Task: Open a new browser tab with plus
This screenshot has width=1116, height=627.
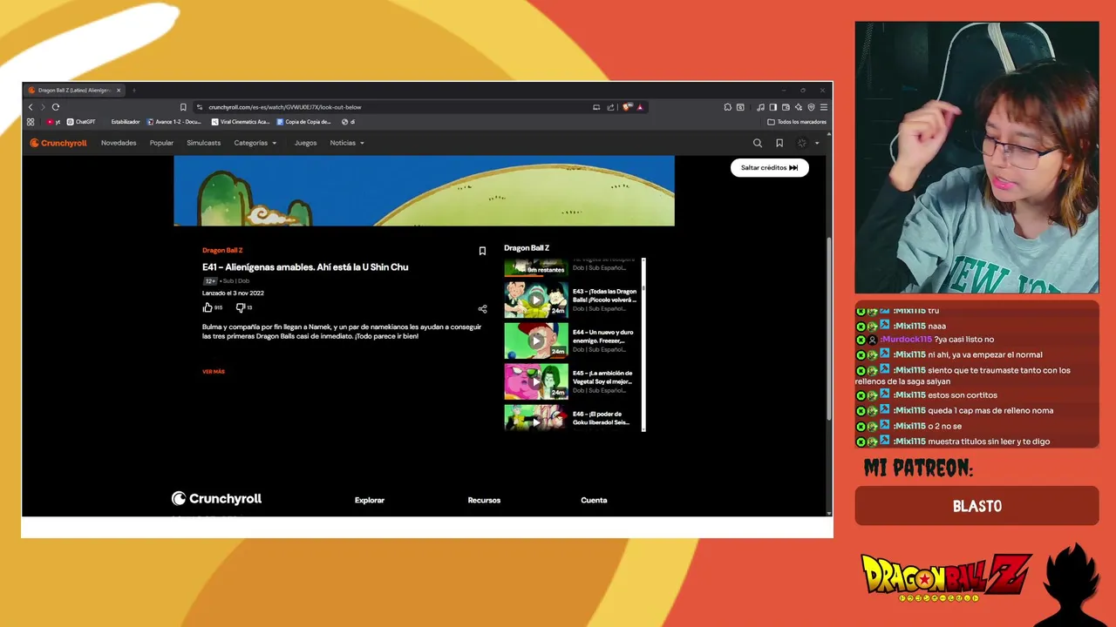Action: 133,90
